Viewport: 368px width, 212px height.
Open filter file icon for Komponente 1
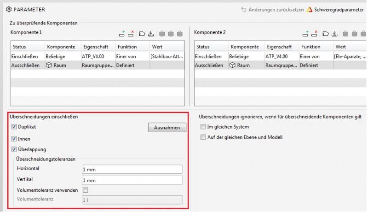[x=142, y=34]
